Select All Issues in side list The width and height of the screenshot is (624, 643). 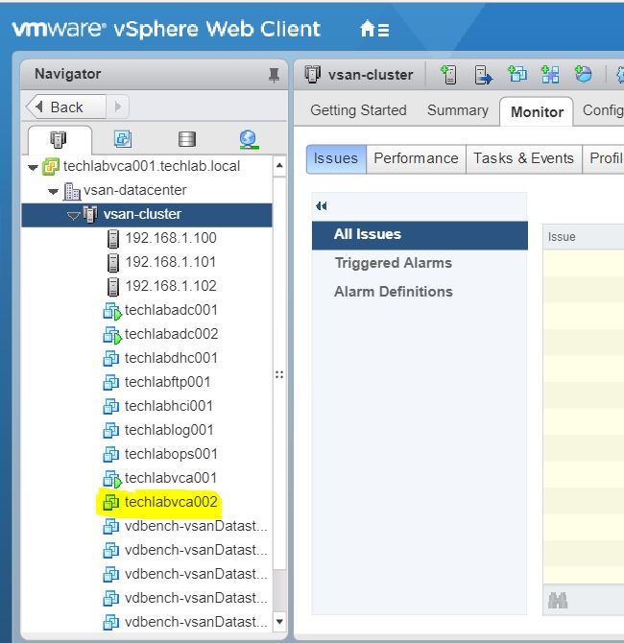pyautogui.click(x=420, y=235)
